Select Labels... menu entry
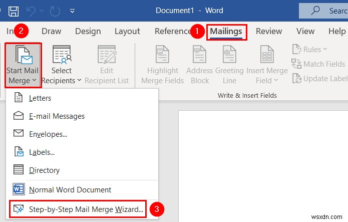The image size is (348, 222). pos(82,152)
